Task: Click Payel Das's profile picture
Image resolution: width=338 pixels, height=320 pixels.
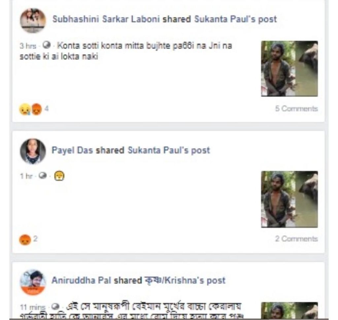Action: pos(33,151)
